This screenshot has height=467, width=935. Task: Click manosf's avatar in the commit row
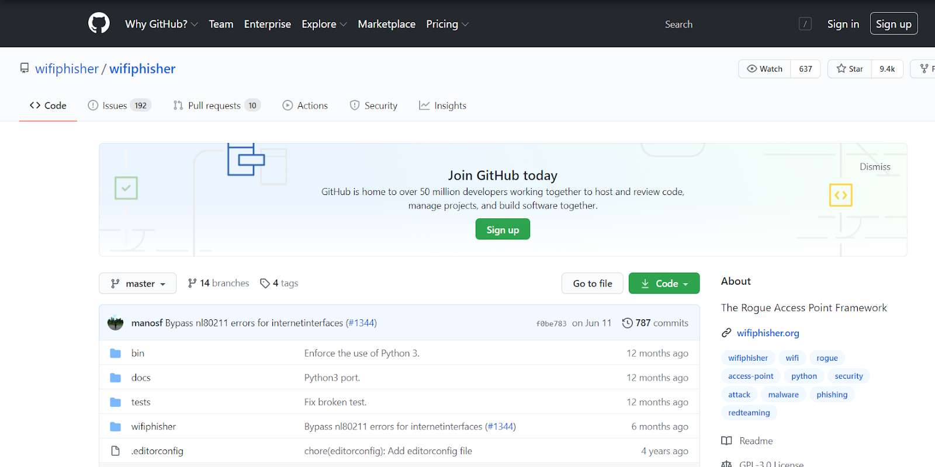point(116,323)
